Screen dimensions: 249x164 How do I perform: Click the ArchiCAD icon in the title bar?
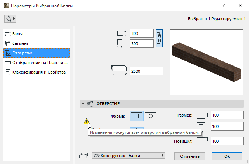(7, 6)
